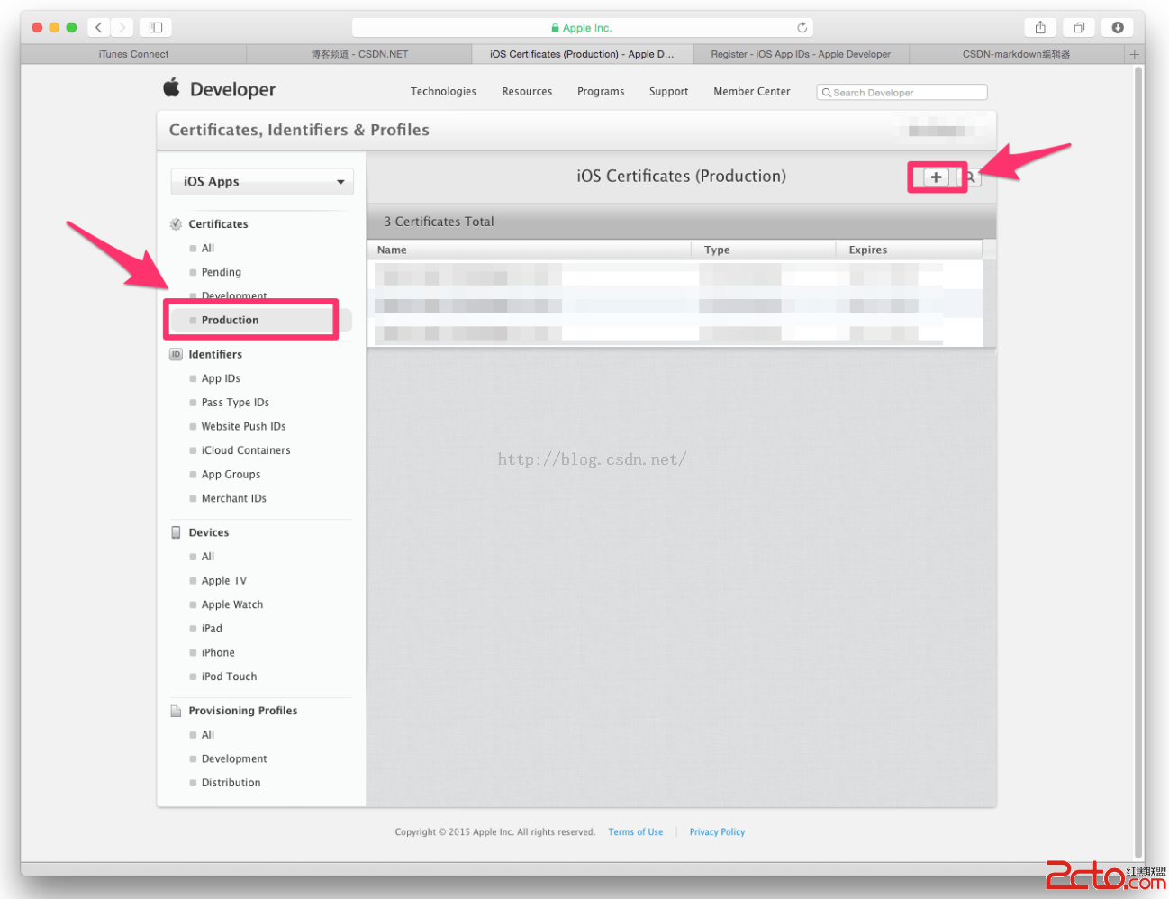Reload the page with the refresh icon

pyautogui.click(x=802, y=27)
